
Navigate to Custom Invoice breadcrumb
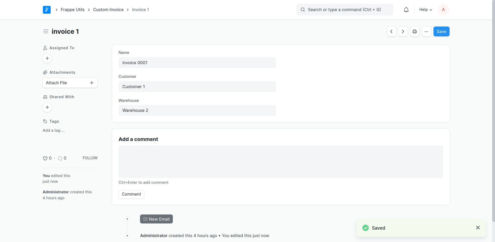[108, 10]
